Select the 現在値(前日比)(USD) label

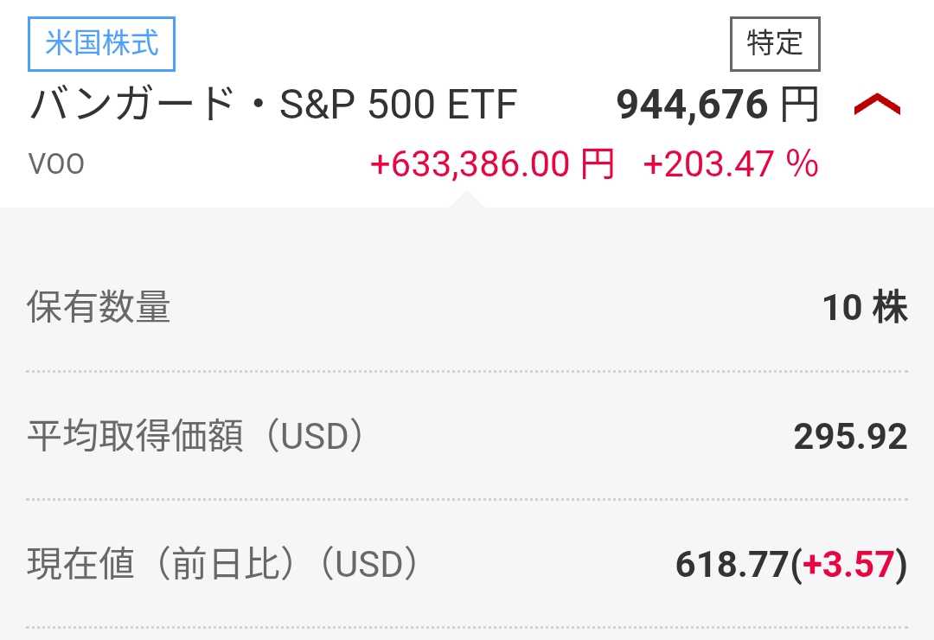(223, 565)
